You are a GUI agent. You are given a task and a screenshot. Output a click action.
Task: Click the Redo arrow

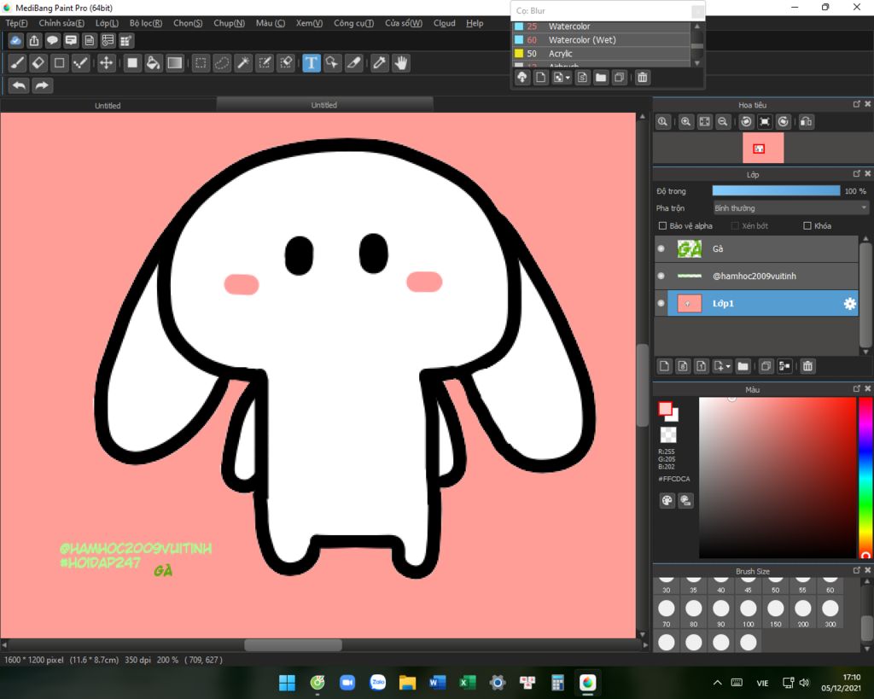(x=42, y=86)
